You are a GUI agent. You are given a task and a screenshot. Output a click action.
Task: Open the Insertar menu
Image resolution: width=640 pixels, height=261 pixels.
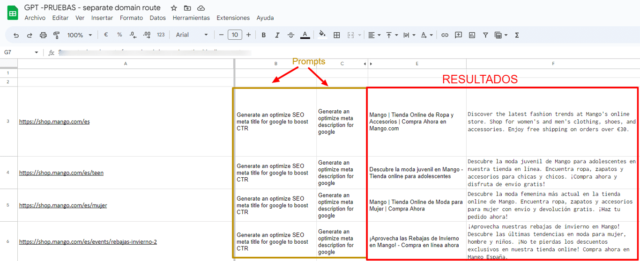[102, 18]
